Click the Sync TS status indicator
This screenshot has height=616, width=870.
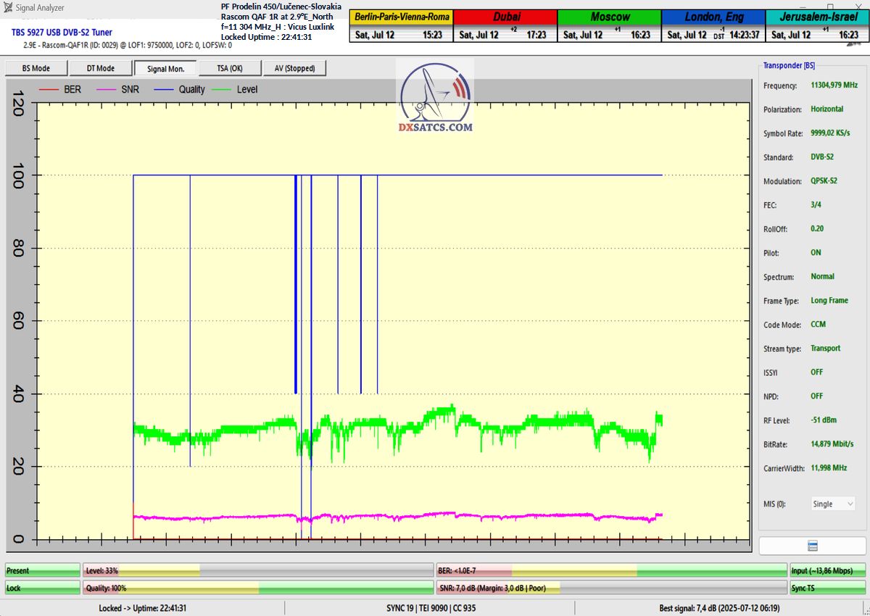pyautogui.click(x=827, y=588)
